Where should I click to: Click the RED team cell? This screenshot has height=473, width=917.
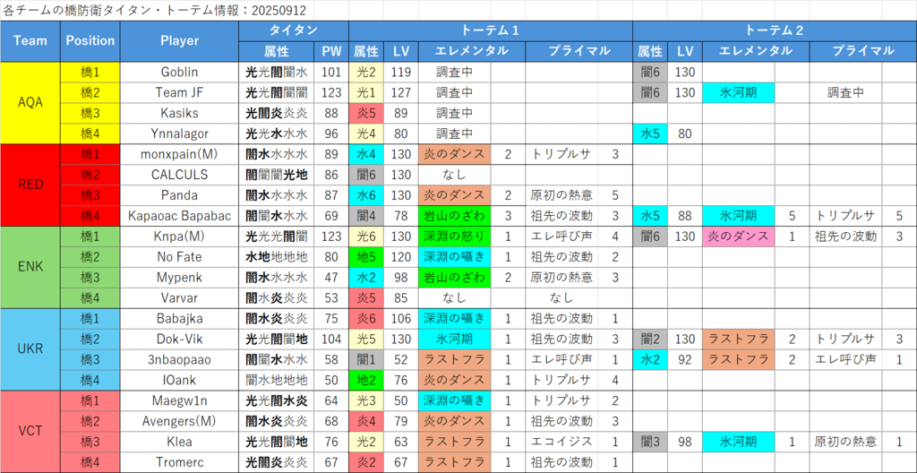[30, 185]
